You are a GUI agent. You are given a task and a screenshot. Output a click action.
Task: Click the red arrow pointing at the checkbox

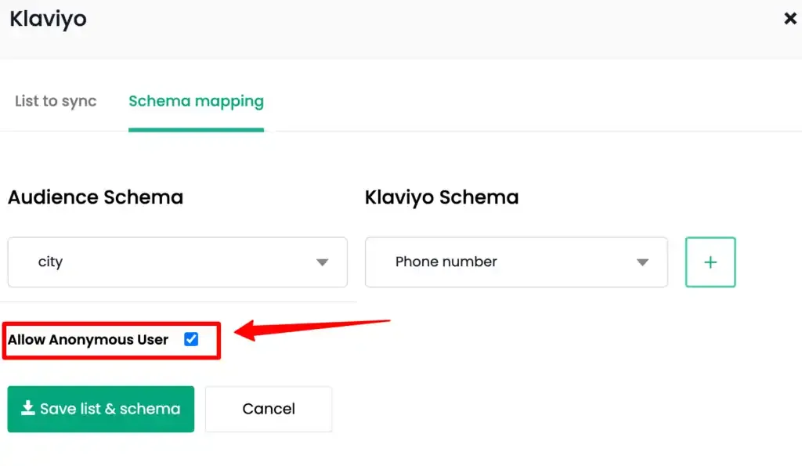tap(312, 330)
